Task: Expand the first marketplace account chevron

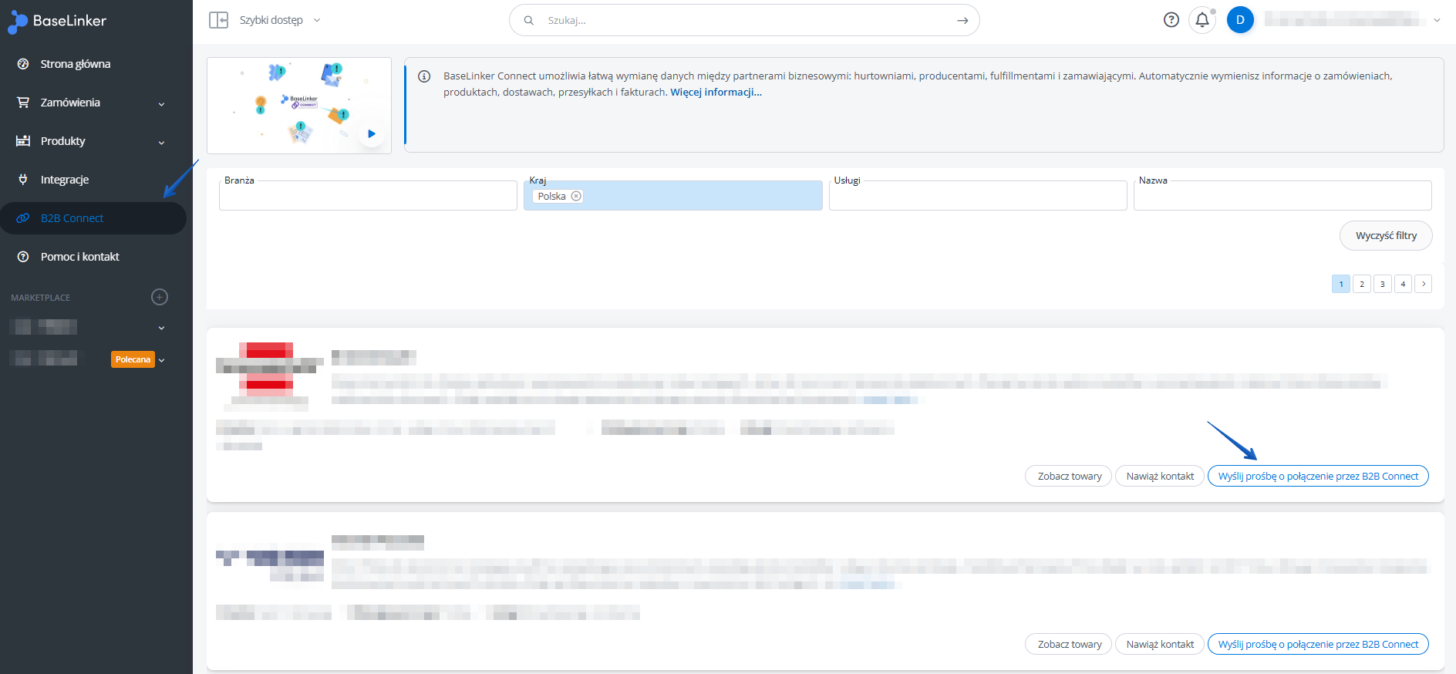Action: point(161,328)
